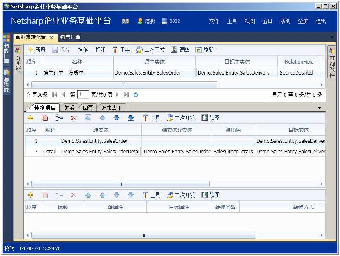Click the 转换项目 grid horizontal scrollbar thumb
The height and width of the screenshot is (256, 340).
coord(121,184)
